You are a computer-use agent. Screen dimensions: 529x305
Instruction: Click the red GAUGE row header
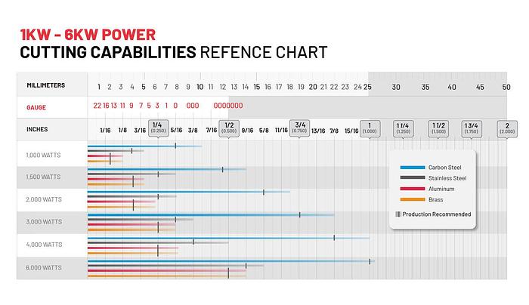[x=36, y=108]
